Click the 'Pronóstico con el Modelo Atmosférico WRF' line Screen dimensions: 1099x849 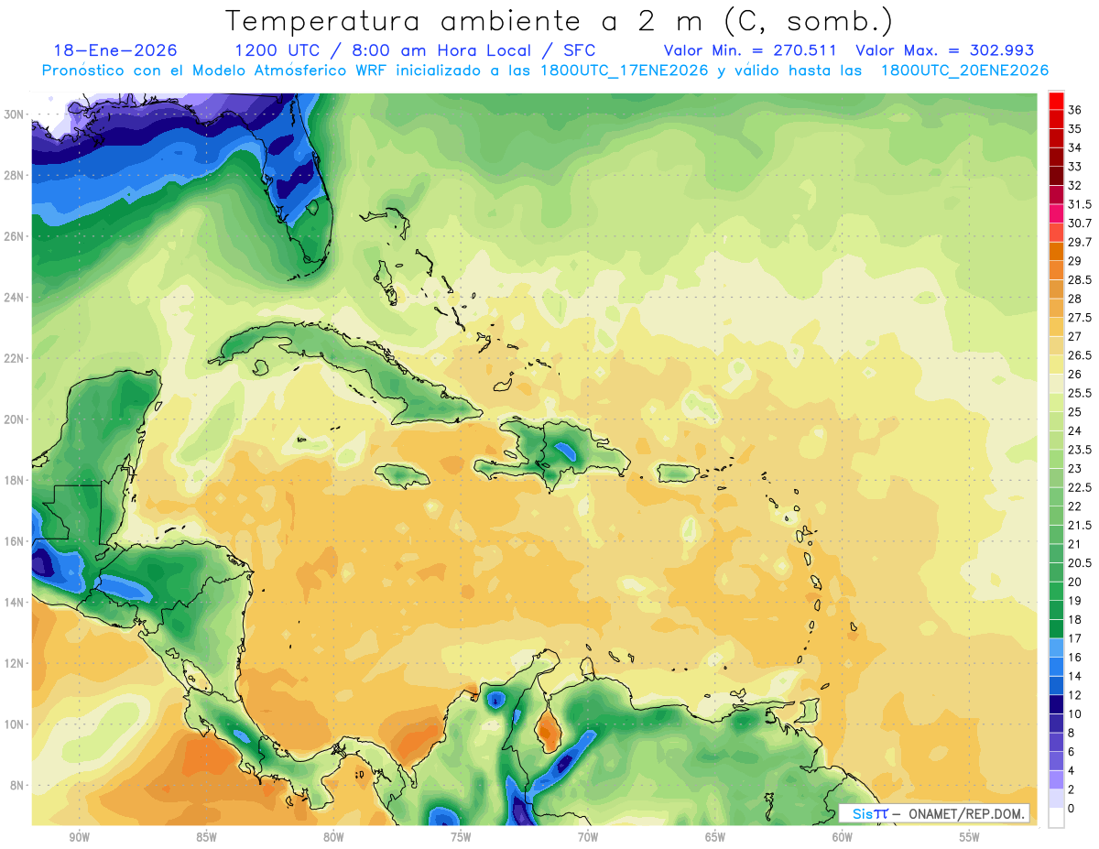tap(216, 71)
